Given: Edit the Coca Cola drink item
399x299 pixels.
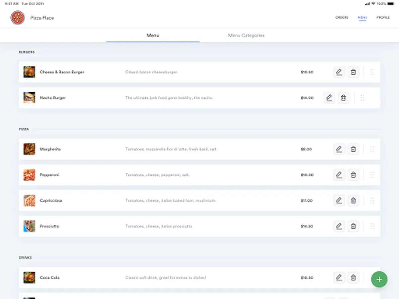Looking at the screenshot, I should pos(339,278).
